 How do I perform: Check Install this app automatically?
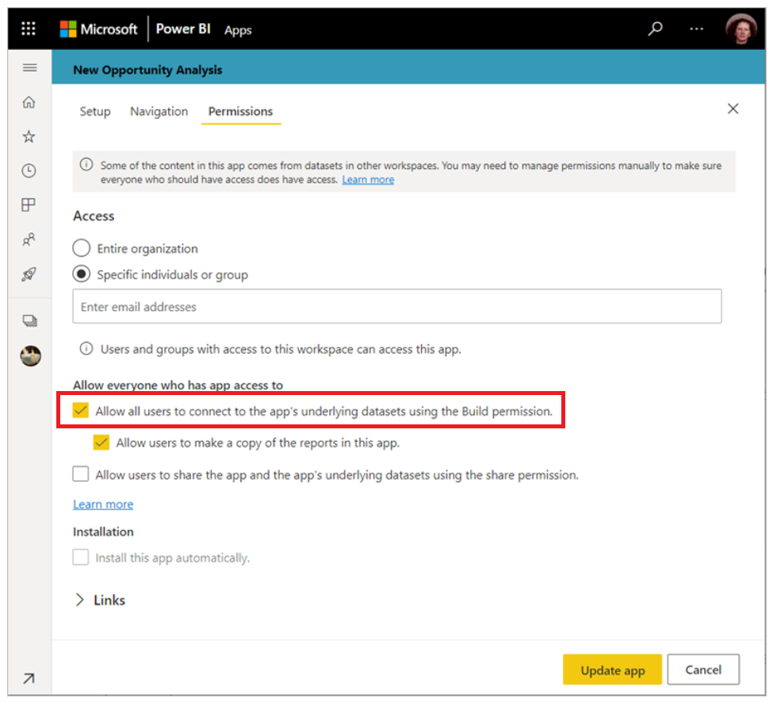(x=81, y=557)
